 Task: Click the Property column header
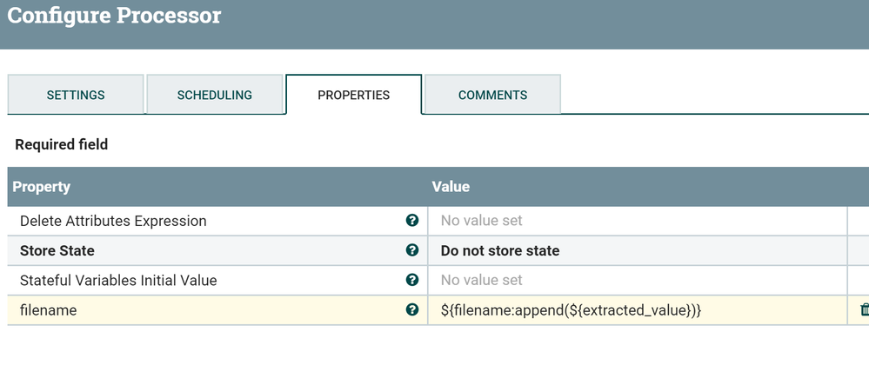pos(41,187)
